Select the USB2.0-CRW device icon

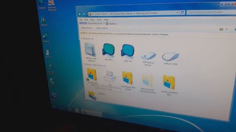click(x=170, y=56)
